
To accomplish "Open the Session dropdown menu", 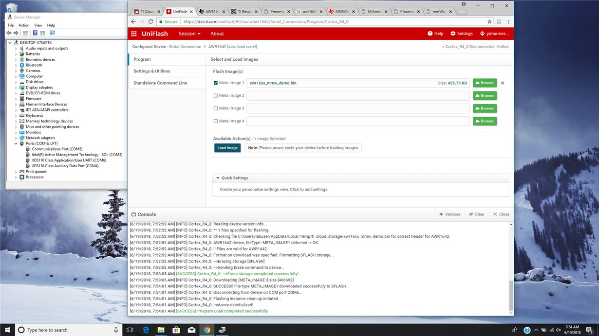I will pyautogui.click(x=189, y=34).
